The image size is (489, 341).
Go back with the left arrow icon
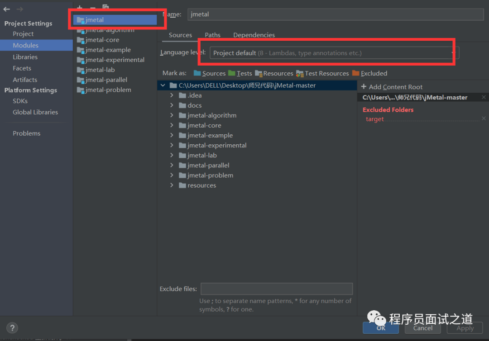click(x=6, y=9)
